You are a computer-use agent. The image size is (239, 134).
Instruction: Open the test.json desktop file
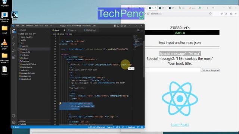pos(4,71)
